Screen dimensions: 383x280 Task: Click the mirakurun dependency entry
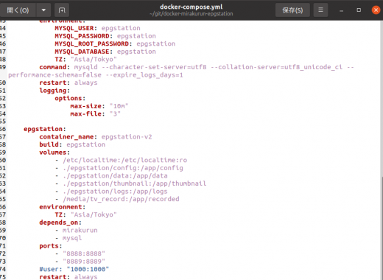80,231
